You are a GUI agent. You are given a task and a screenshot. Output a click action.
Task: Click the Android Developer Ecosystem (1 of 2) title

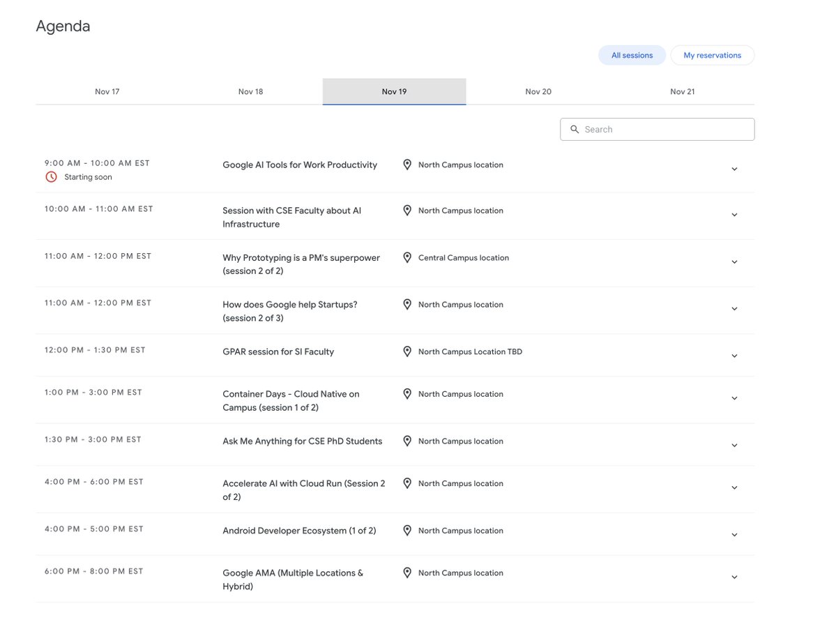tap(299, 531)
